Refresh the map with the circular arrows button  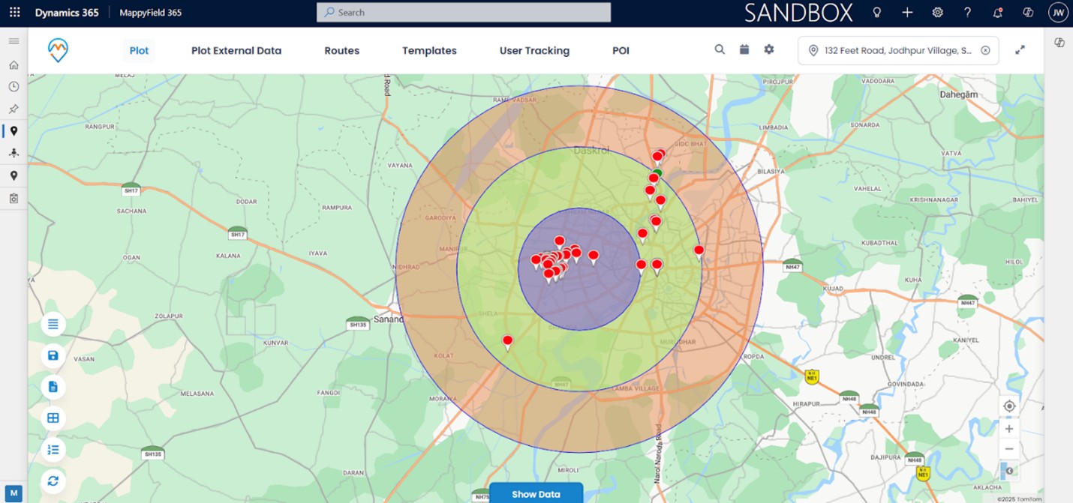53,481
